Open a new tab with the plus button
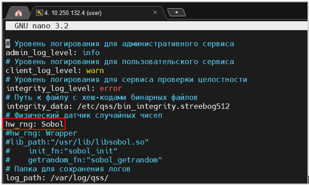 (176, 12)
